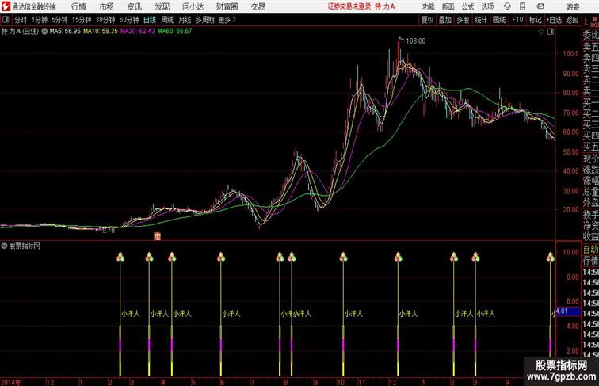This screenshot has height=386, width=599.
Task: Open the 行情 menu
Action: click(78, 6)
